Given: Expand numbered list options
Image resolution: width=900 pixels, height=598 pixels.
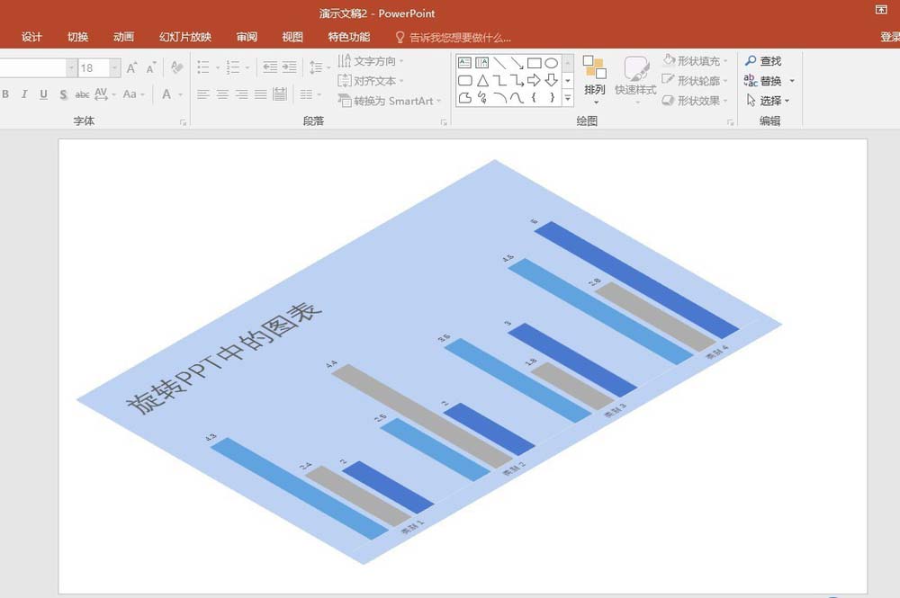Looking at the screenshot, I should tap(248, 67).
